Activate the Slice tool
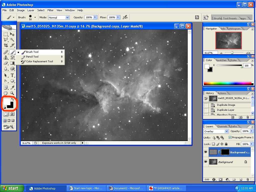The image size is (256, 192). tap(12, 45)
